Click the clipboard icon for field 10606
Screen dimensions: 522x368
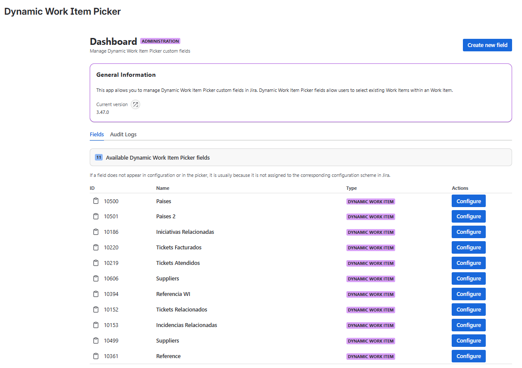tap(96, 279)
